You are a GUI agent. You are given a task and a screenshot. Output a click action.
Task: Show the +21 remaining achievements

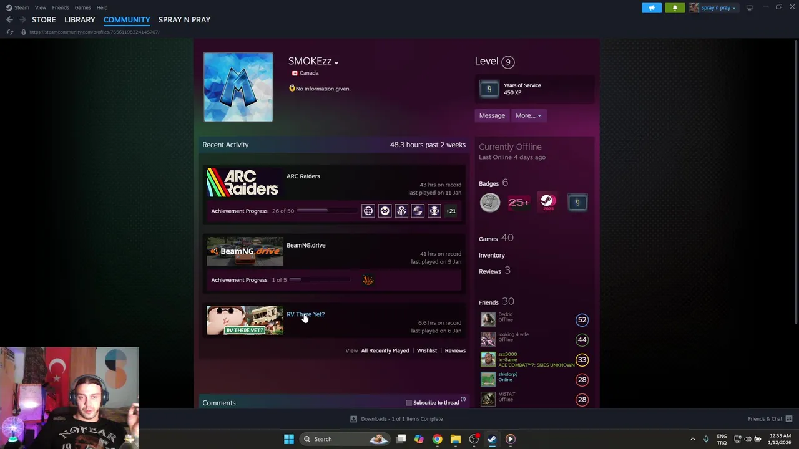451,211
